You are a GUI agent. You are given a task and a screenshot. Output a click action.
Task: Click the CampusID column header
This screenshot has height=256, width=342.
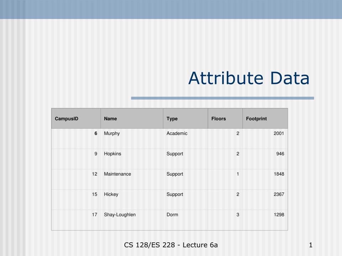coord(66,118)
